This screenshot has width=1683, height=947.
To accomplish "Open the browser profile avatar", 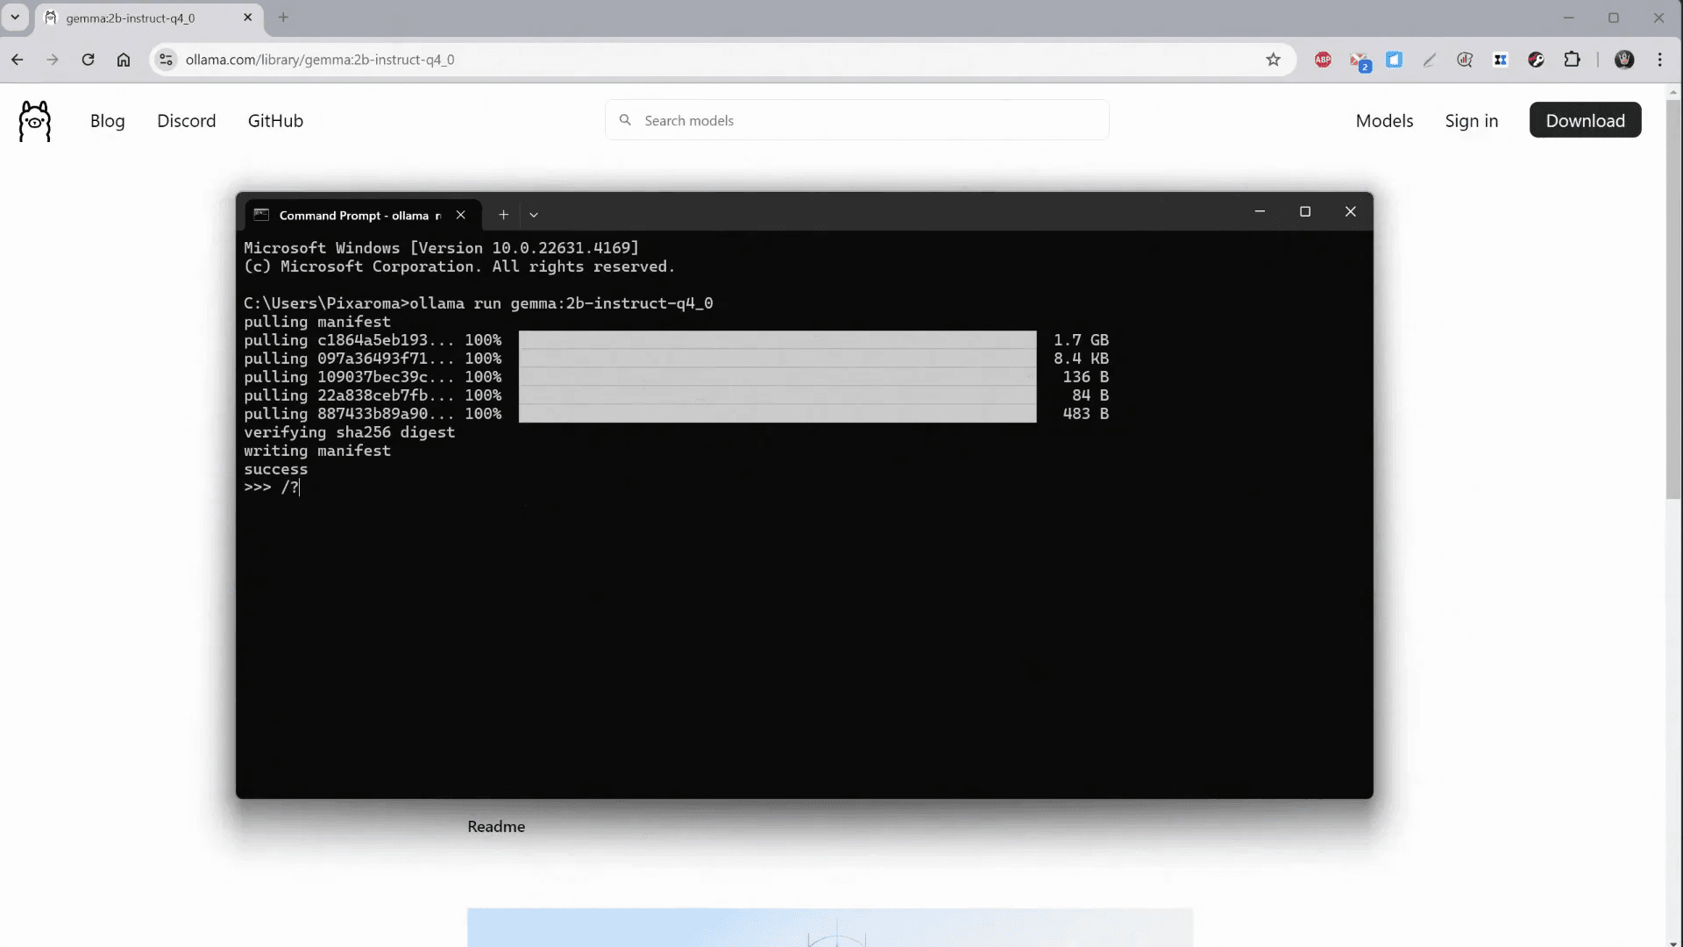I will [1624, 60].
